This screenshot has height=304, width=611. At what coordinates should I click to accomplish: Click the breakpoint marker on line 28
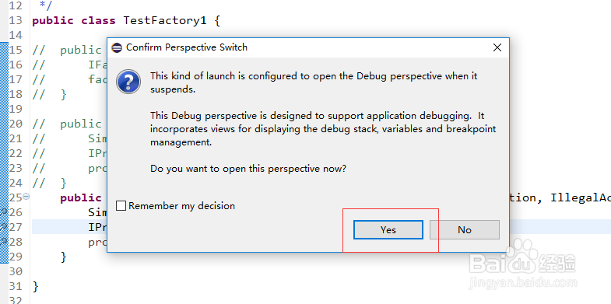[3, 242]
